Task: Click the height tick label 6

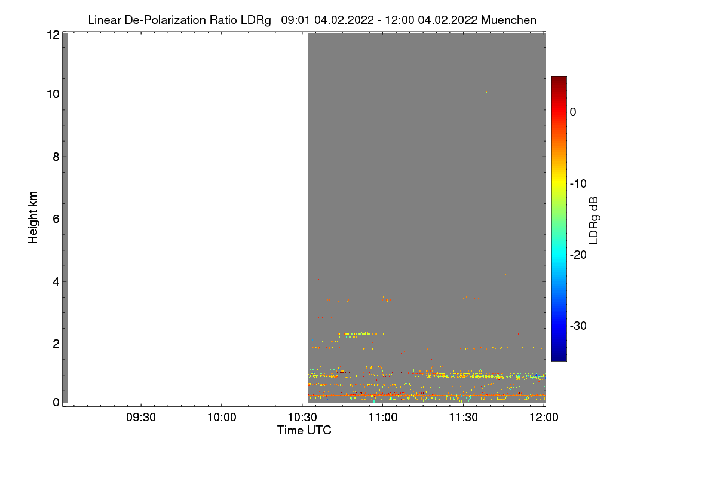Action: tap(56, 219)
